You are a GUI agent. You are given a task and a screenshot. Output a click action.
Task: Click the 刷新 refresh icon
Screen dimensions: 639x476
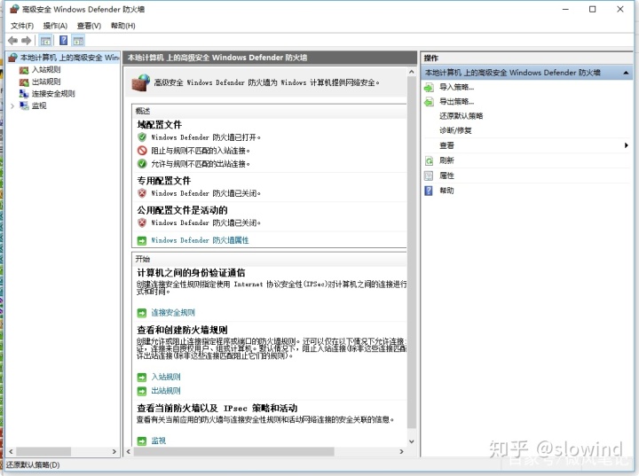tap(429, 160)
